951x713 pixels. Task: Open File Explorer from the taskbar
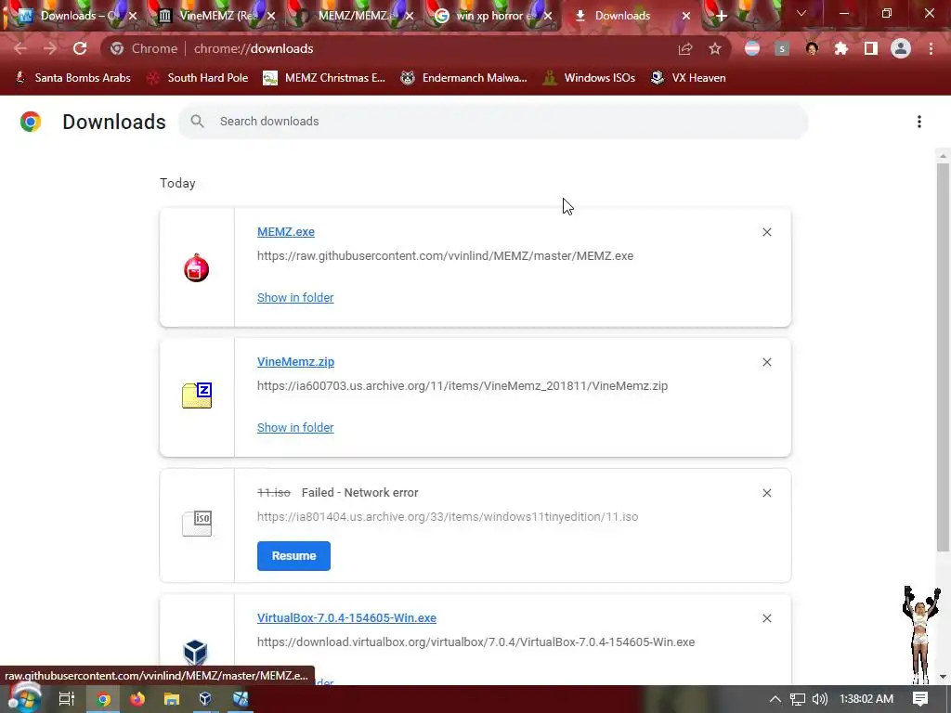click(x=172, y=699)
